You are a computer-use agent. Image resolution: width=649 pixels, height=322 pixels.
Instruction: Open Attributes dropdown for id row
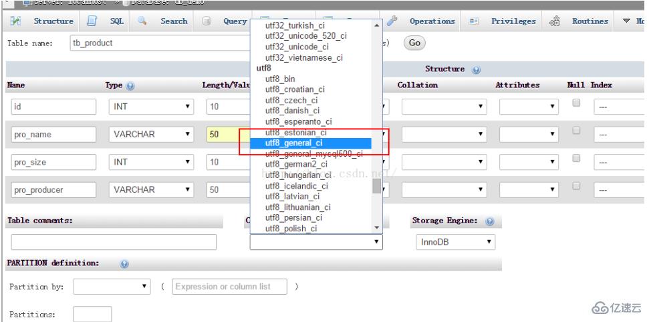pyautogui.click(x=529, y=107)
